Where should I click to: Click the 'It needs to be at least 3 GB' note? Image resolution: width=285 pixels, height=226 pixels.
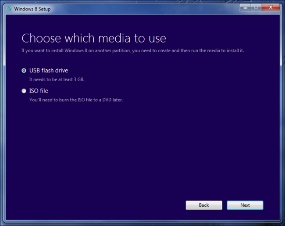tap(57, 79)
